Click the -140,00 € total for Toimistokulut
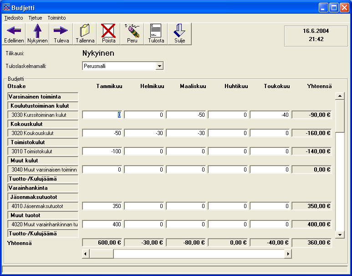 coord(312,151)
